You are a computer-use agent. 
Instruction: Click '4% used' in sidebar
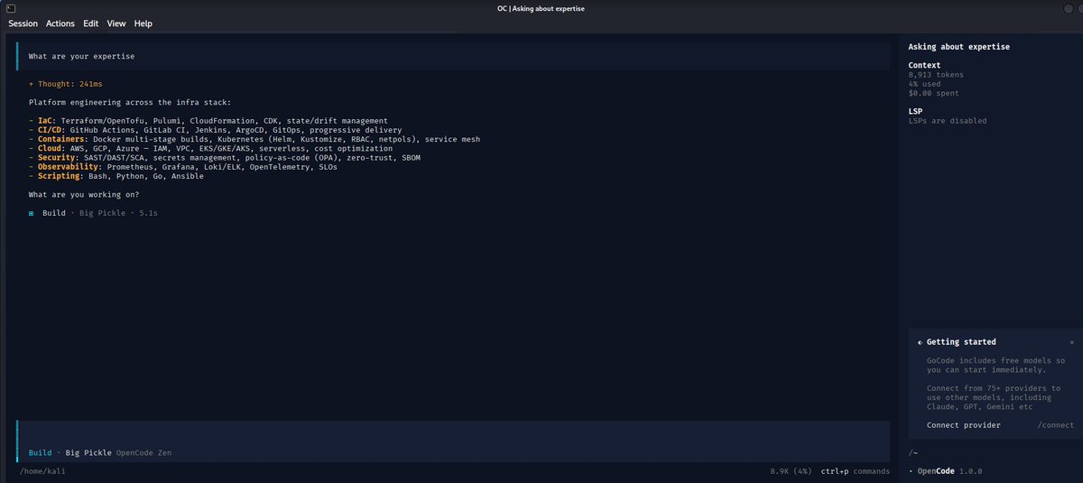point(926,84)
